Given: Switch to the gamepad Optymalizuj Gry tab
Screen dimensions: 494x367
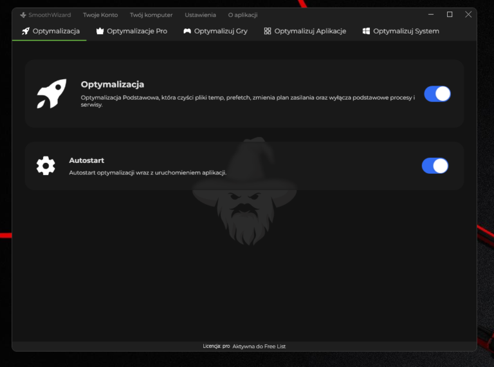Looking at the screenshot, I should click(215, 31).
